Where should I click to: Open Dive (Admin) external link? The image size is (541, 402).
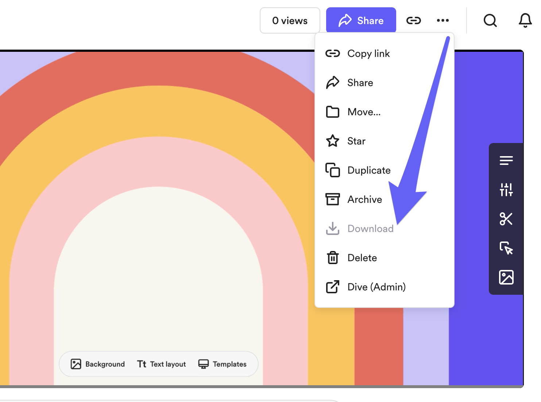click(376, 287)
